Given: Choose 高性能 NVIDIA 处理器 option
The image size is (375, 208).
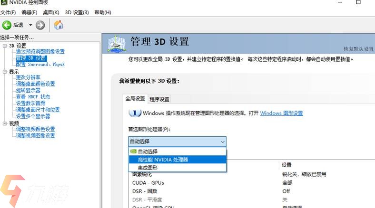Looking at the screenshot, I should [177, 160].
